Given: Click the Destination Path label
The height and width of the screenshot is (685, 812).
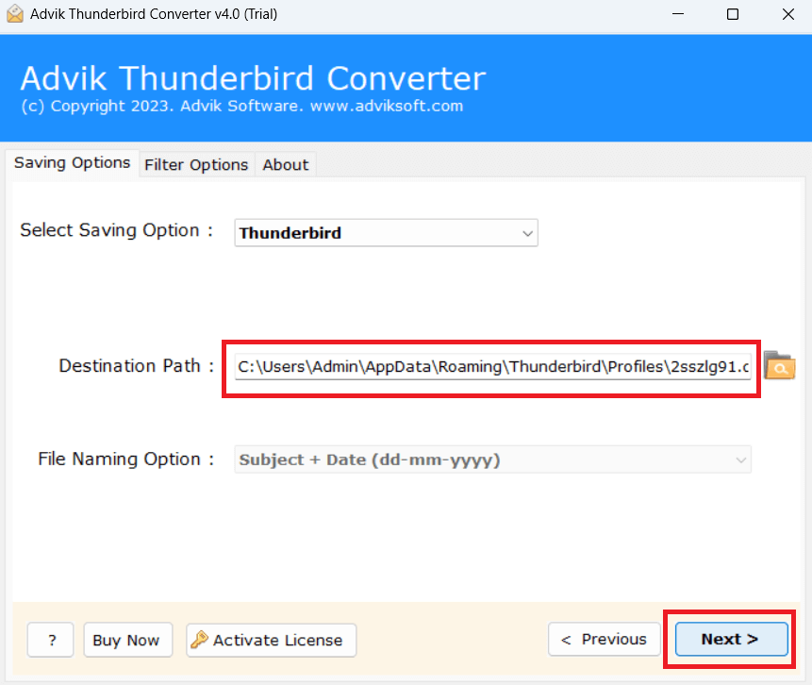Looking at the screenshot, I should click(x=136, y=366).
